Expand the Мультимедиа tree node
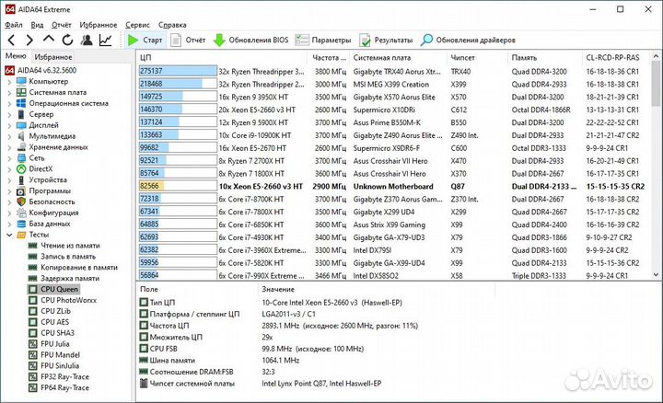Viewport: 663px width, 403px height. pyautogui.click(x=9, y=136)
